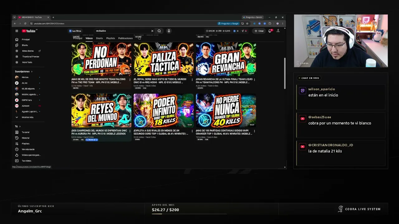Click Preguntar a Google lens button

[x=228, y=23]
